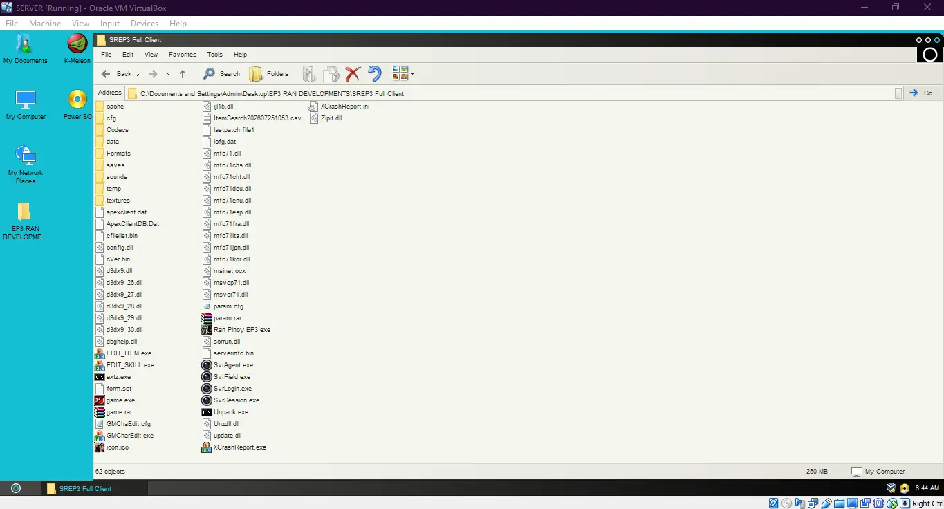Select the lastpatch.file1 file name
The height and width of the screenshot is (509, 944).
coord(234,130)
